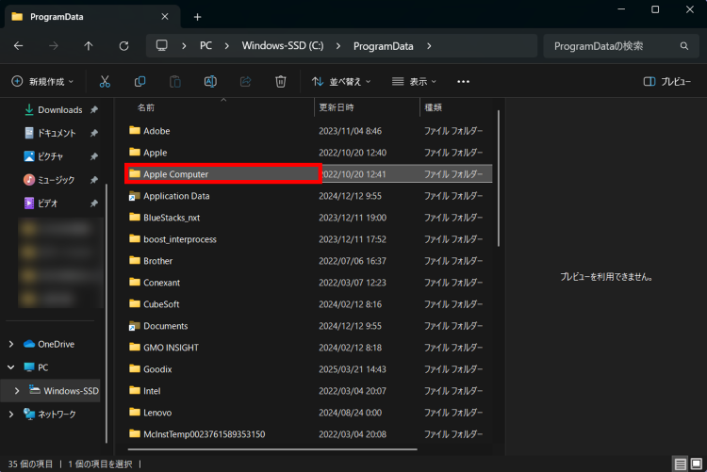Select the Apple folder
The height and width of the screenshot is (472, 707).
click(x=308, y=153)
